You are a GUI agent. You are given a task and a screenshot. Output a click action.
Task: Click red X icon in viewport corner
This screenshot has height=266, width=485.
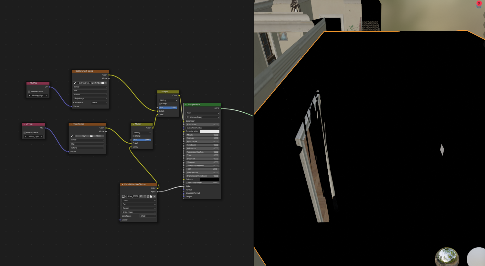(x=479, y=3)
